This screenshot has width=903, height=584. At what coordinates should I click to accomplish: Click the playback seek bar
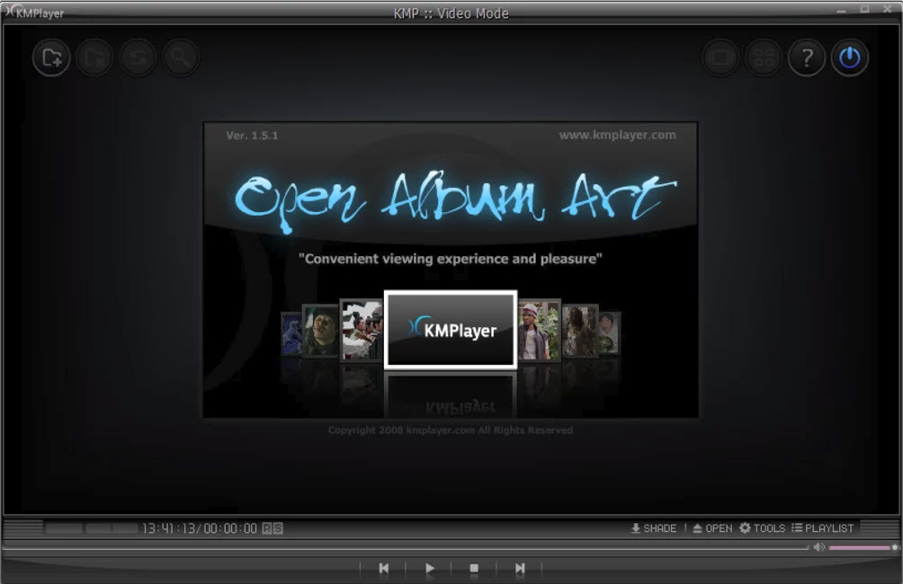pos(406,548)
